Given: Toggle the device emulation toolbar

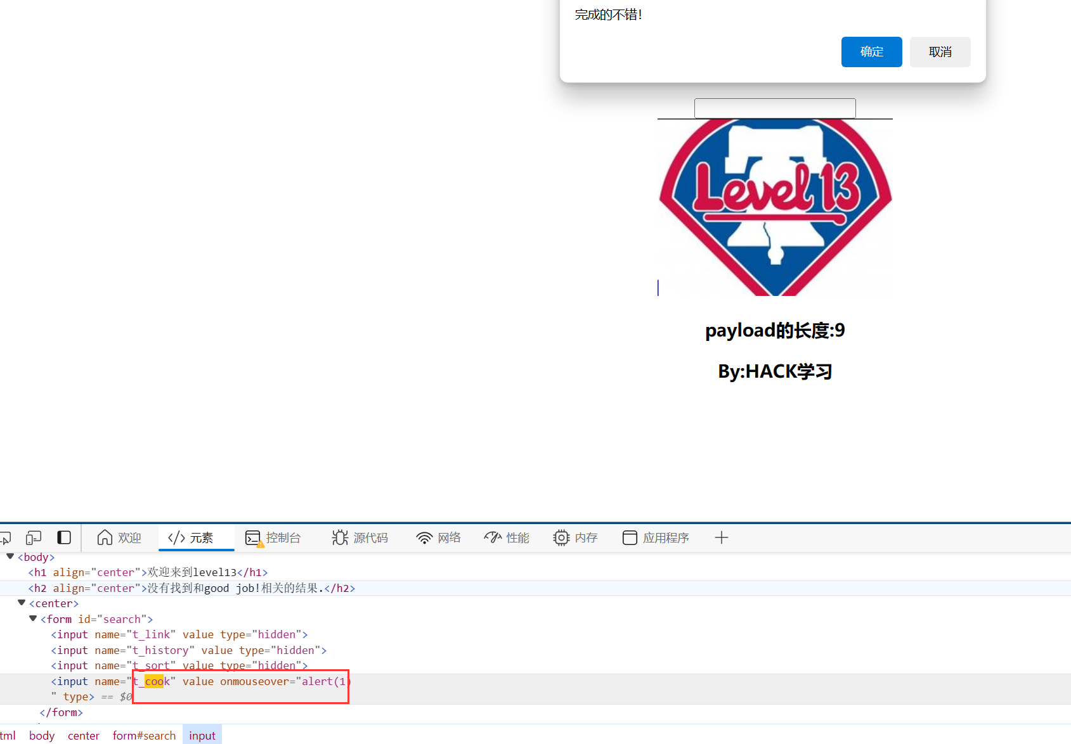Looking at the screenshot, I should point(33,537).
